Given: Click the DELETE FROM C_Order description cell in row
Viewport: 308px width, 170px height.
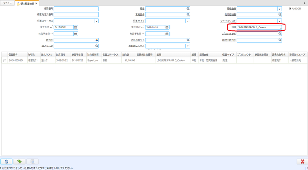Looking at the screenshot, I should 173,61.
